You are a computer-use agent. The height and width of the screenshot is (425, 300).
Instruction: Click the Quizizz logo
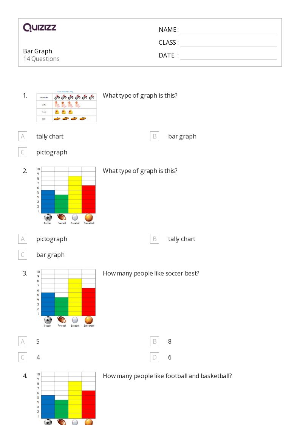40,28
